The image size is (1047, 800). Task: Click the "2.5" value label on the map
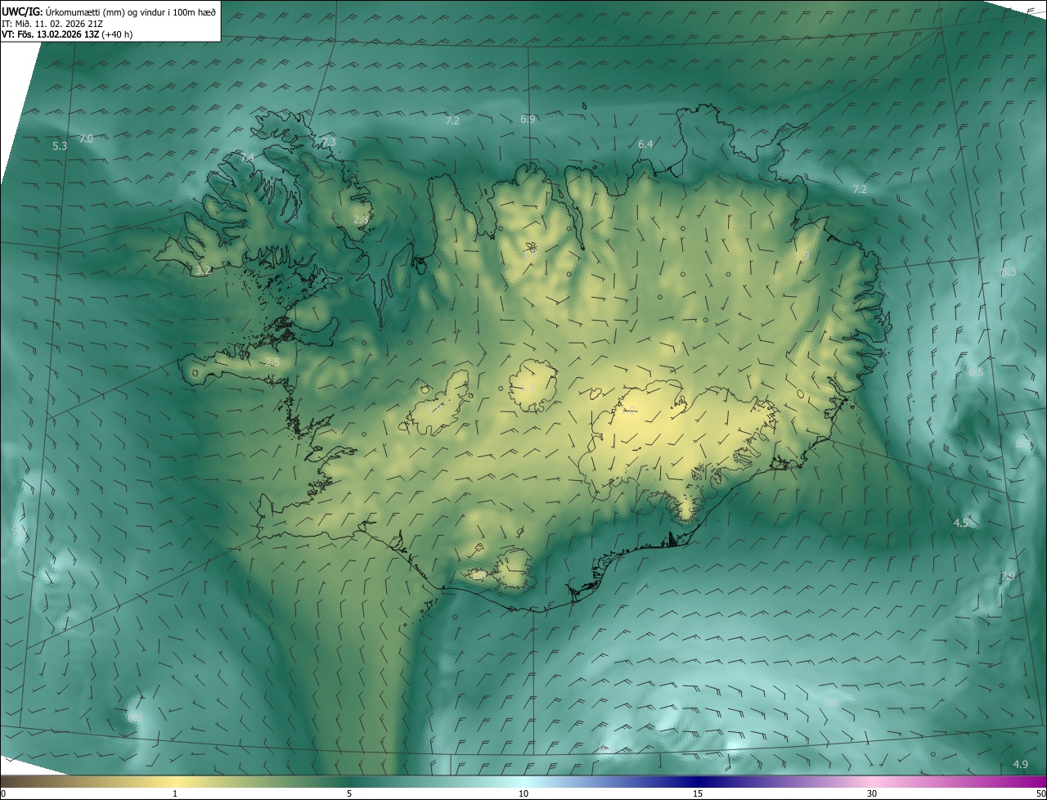pos(272,362)
